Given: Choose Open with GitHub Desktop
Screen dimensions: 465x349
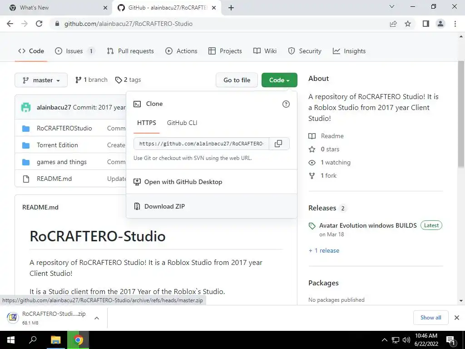Looking at the screenshot, I should pyautogui.click(x=212, y=182).
